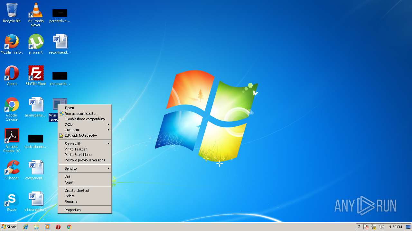The height and width of the screenshot is (231, 412).
Task: Click the Google Chrome desktop shortcut
Action: pyautogui.click(x=12, y=109)
